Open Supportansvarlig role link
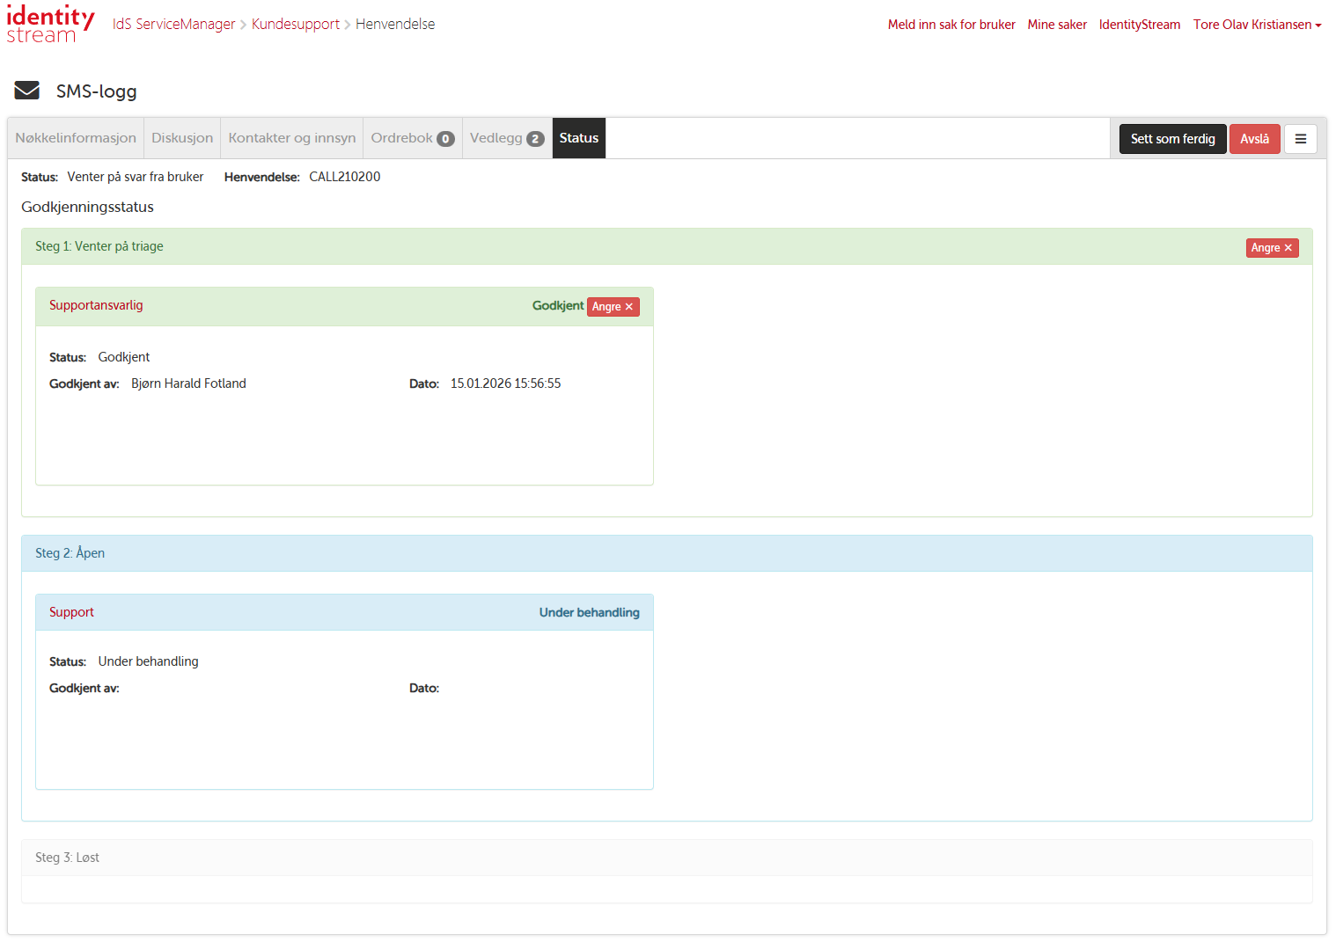Image resolution: width=1336 pixels, height=942 pixels. pyautogui.click(x=96, y=305)
